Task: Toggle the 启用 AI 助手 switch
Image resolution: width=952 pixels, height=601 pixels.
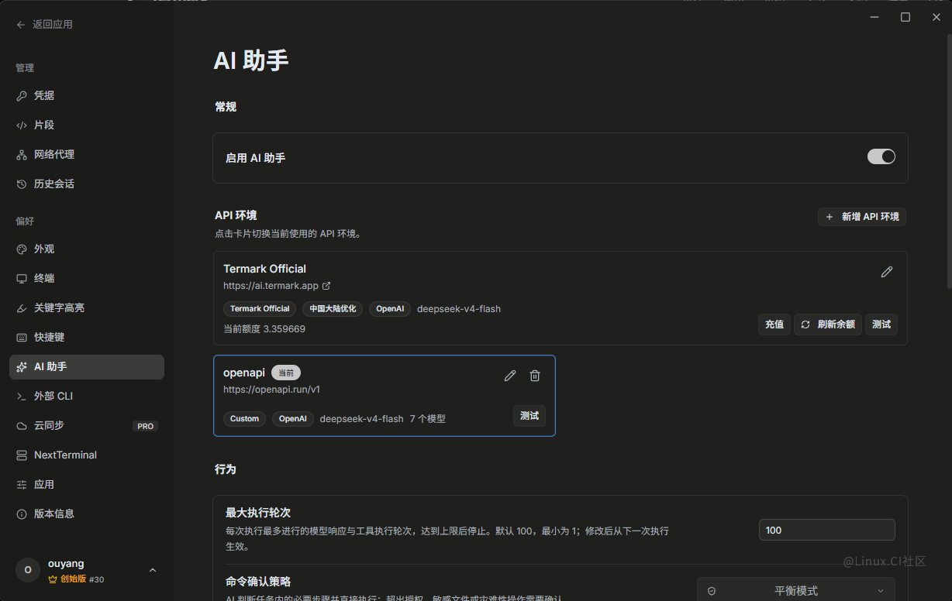Action: (x=881, y=157)
